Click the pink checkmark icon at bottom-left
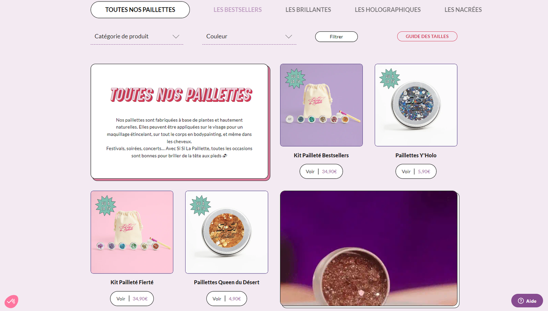Viewport: 548px width, 311px height. point(11,301)
